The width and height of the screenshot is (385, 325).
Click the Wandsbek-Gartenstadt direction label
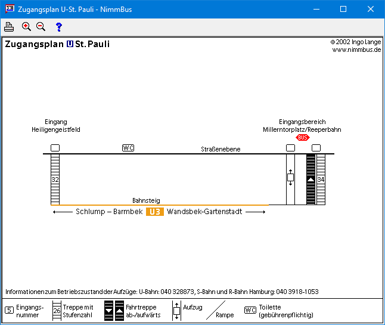click(204, 212)
